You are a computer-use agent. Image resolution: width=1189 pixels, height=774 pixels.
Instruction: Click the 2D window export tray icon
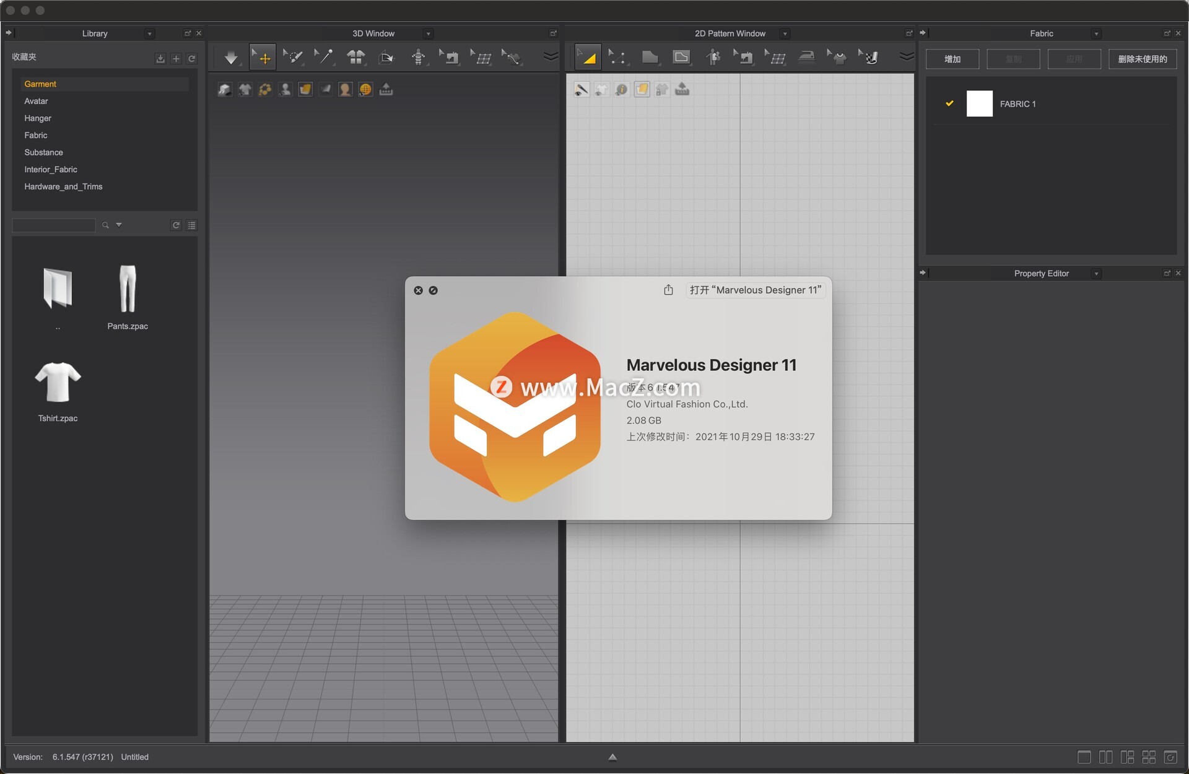[x=682, y=90]
